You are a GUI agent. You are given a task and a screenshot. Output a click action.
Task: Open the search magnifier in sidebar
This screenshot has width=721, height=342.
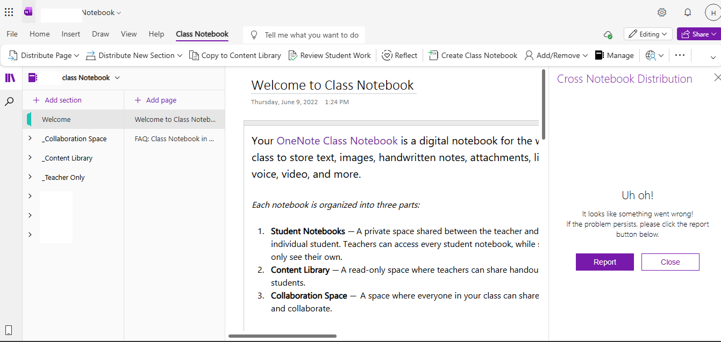coord(9,101)
